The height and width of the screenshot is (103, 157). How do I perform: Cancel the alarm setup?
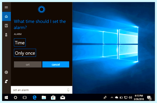pyautogui.click(x=56, y=64)
